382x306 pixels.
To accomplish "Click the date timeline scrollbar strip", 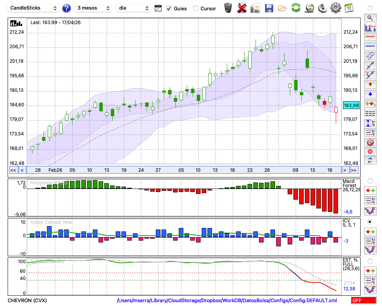I will (184, 170).
